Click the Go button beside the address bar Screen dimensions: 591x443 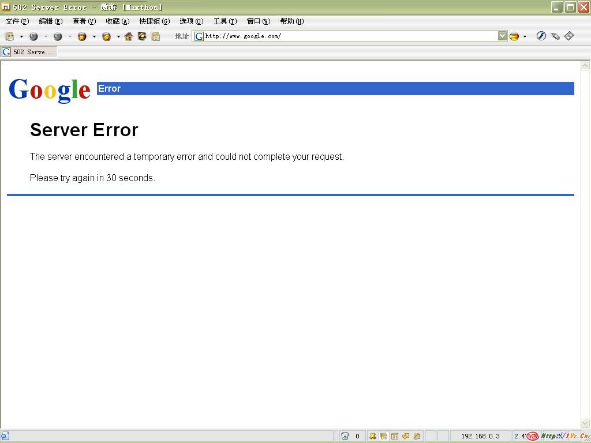pos(514,36)
